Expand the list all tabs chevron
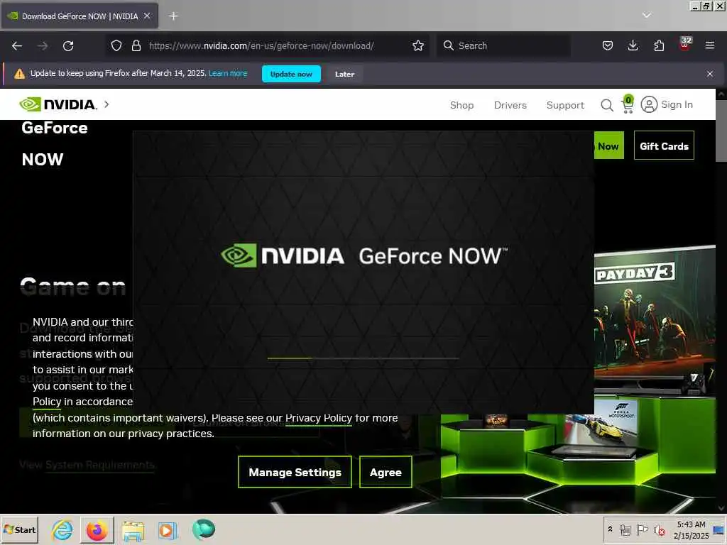Viewport: 727px width, 545px height. click(x=646, y=16)
